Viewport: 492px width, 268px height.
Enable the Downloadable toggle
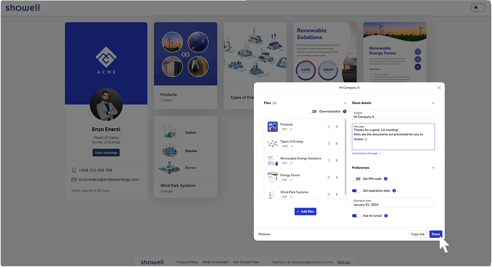314,111
